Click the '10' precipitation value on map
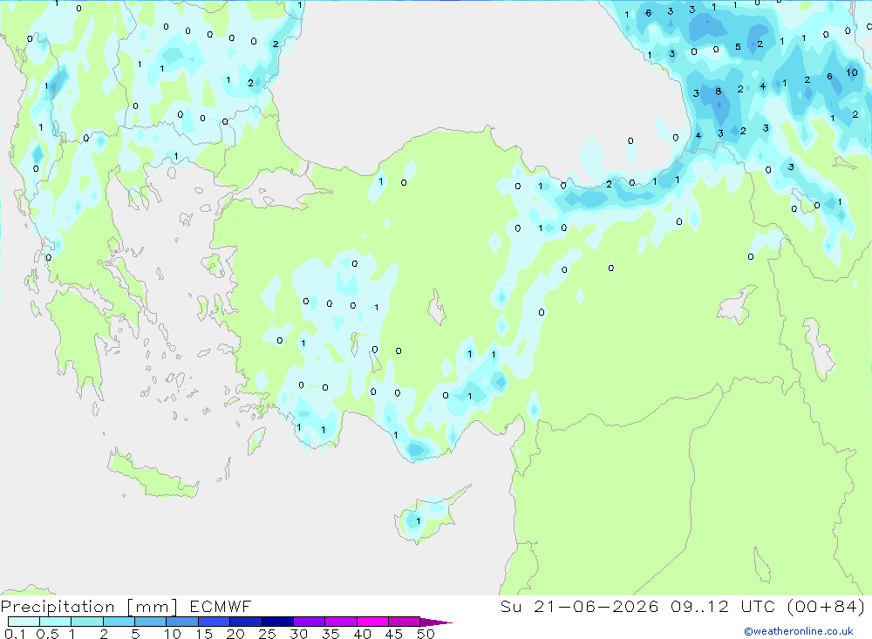The image size is (872, 639). (x=851, y=72)
